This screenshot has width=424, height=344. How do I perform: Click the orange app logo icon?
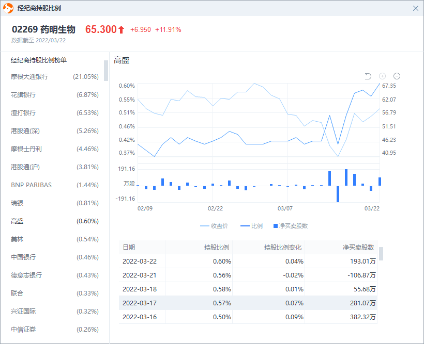click(8, 8)
